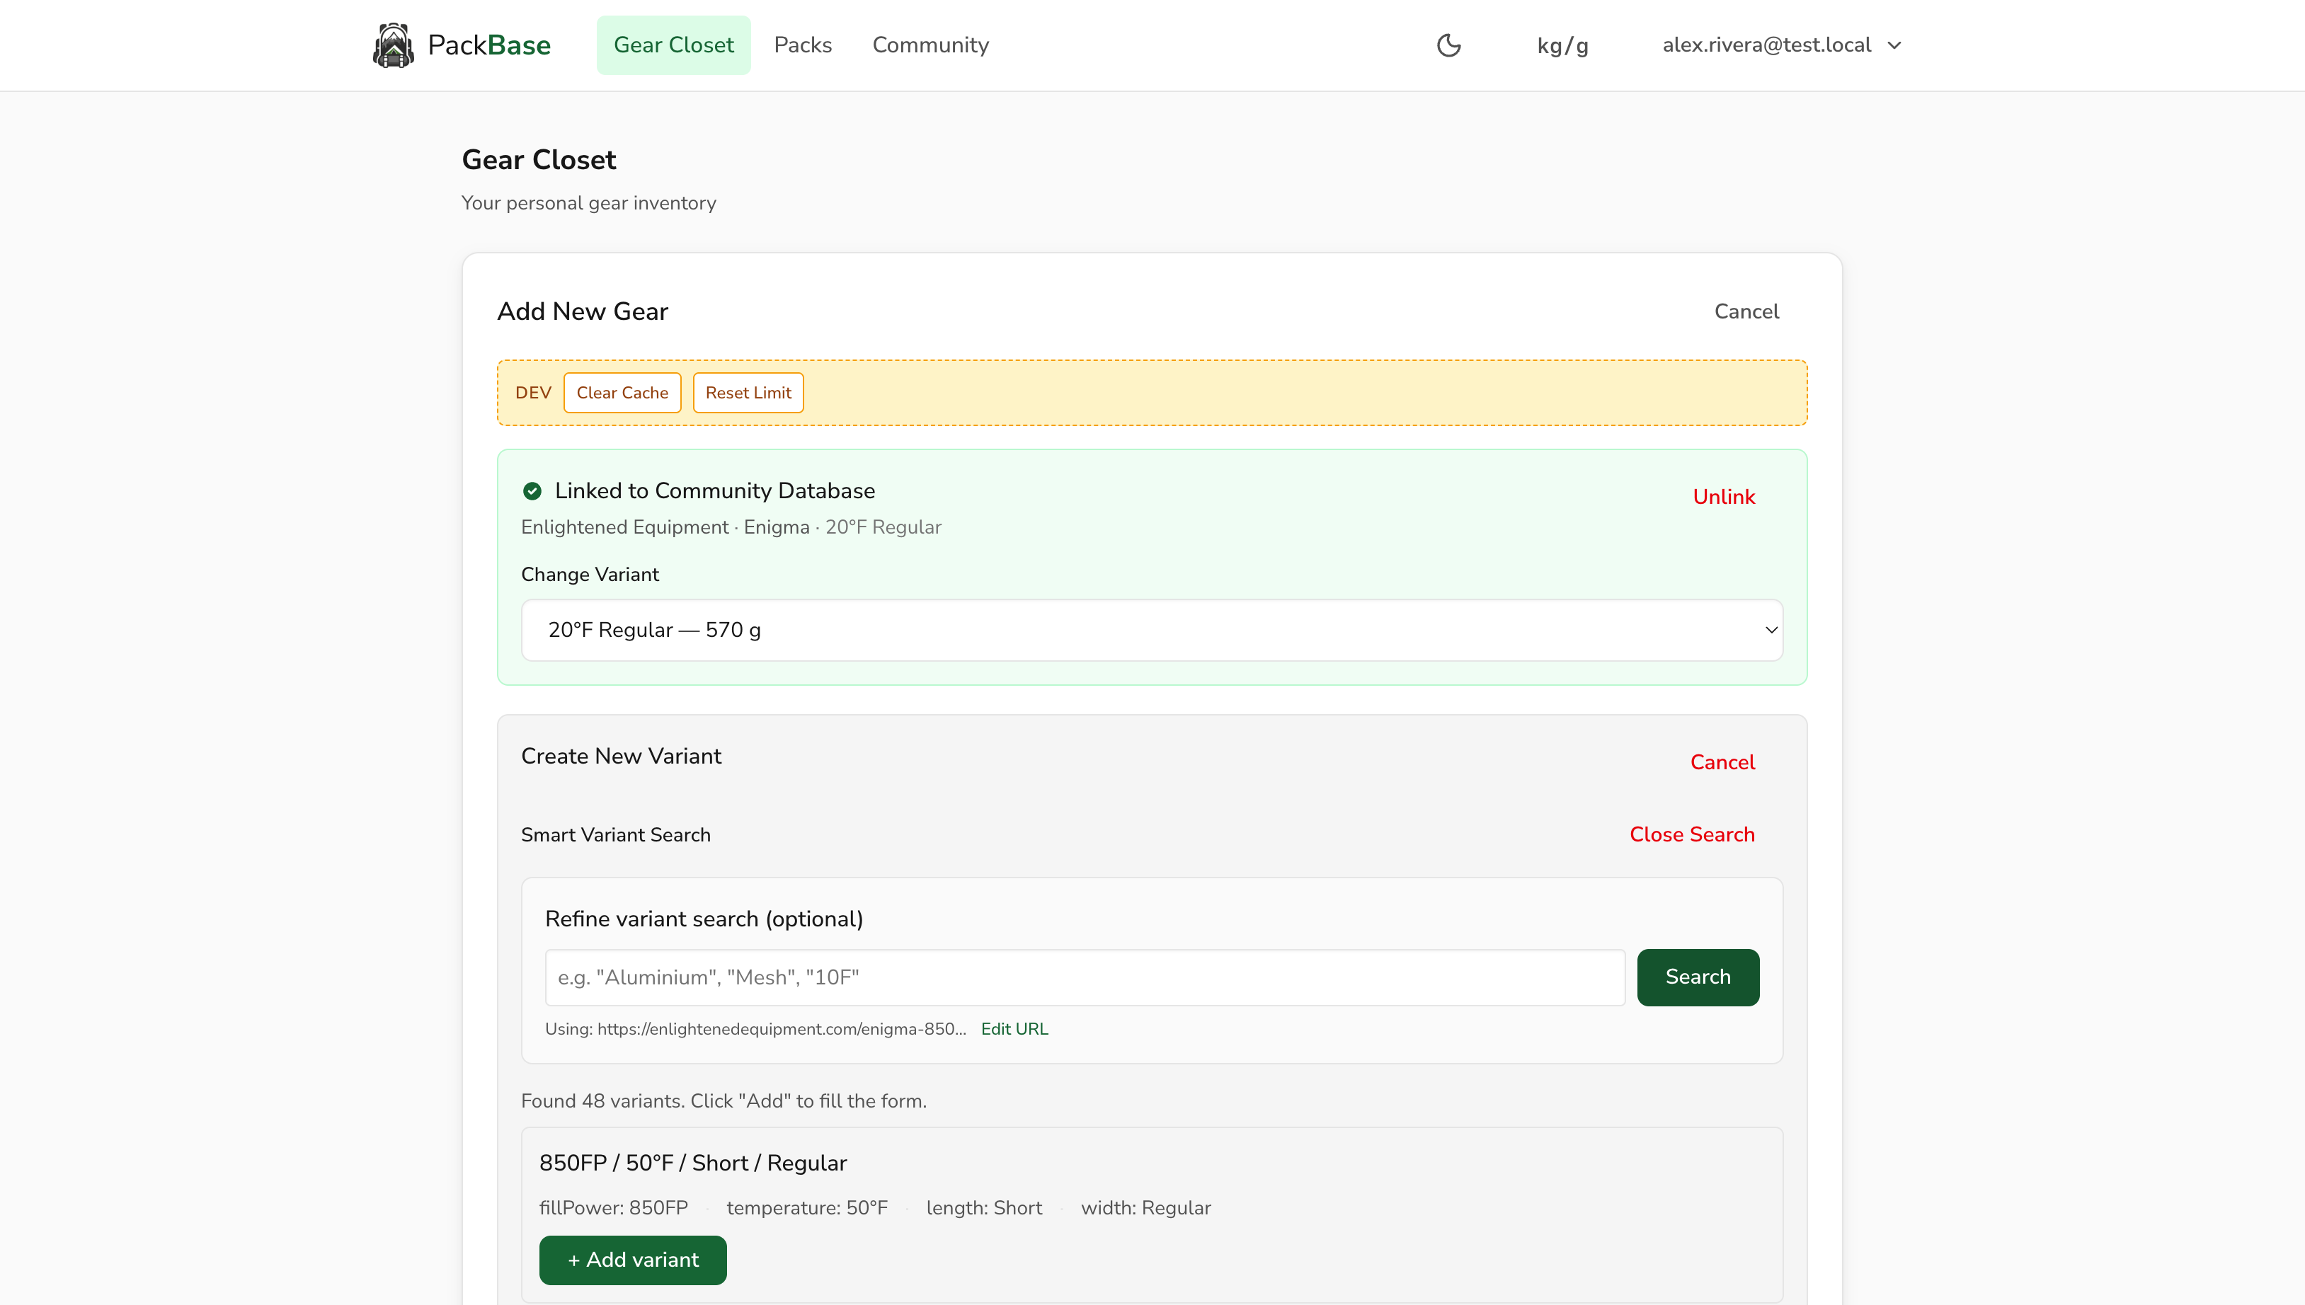Expand the account menu for alex.rivera@test.local
Screen dimensions: 2305x1305
click(1781, 44)
